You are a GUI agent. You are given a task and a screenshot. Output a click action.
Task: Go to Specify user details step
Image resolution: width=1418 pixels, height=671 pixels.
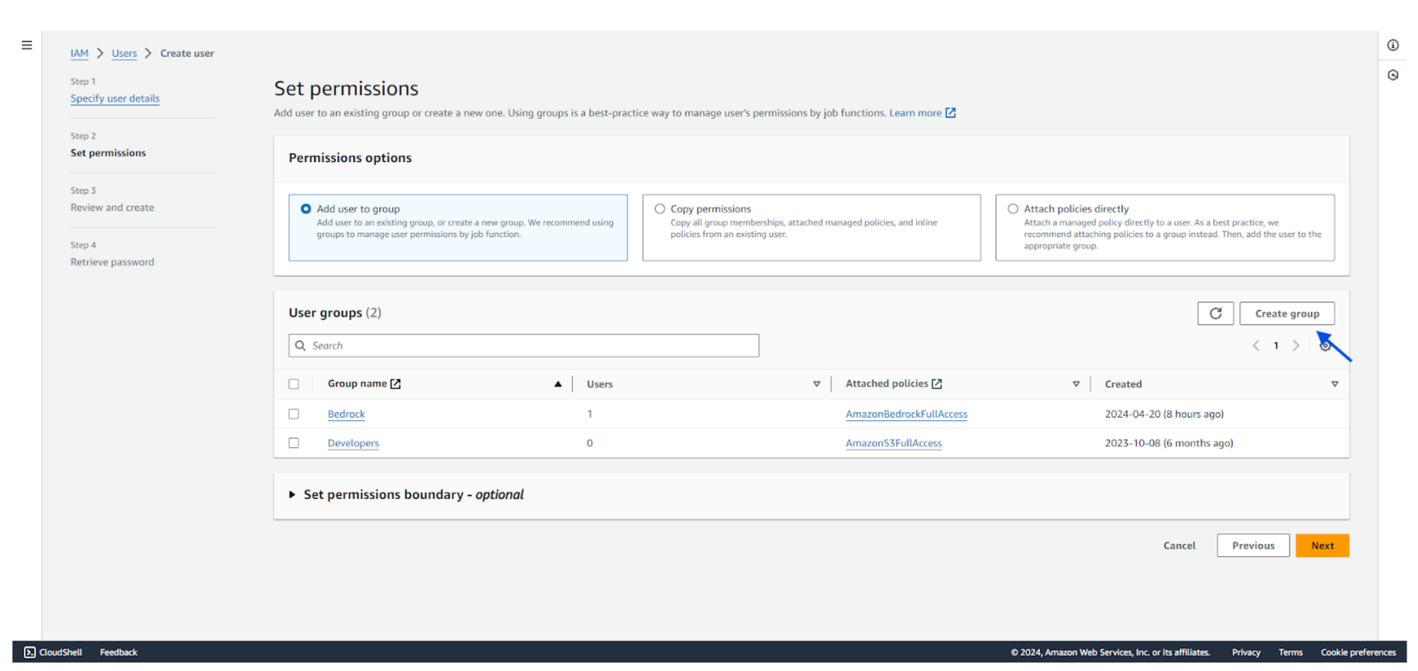[115, 98]
